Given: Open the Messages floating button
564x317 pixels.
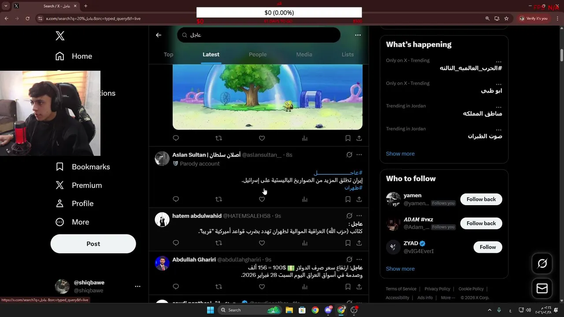Looking at the screenshot, I should 542,288.
